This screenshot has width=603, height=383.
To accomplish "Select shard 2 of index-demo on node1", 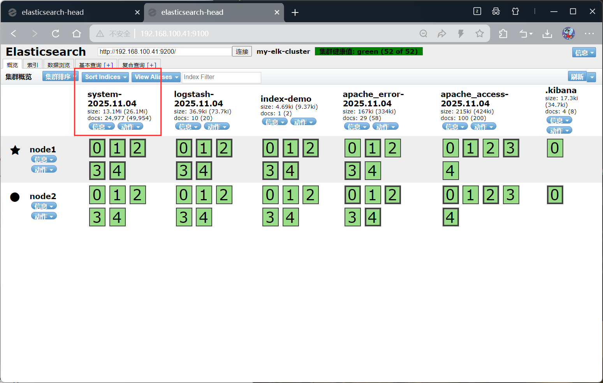I will [x=311, y=148].
